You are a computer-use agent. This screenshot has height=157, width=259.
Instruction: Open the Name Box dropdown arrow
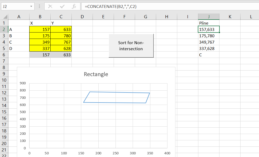(31, 6)
